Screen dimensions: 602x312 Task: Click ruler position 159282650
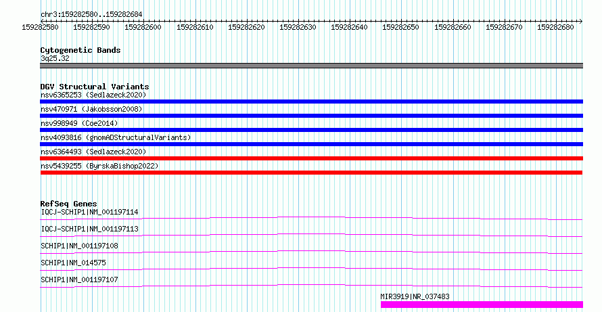click(x=400, y=27)
